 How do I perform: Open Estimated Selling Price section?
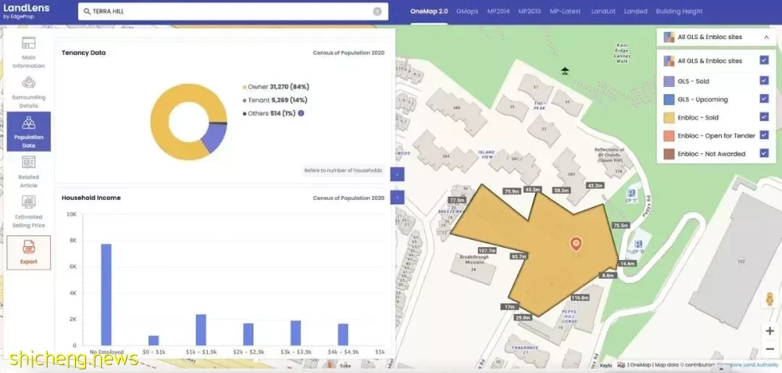coord(28,211)
